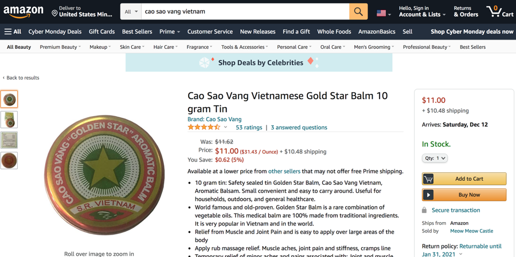516x257 pixels.
Task: Open the Prime menu dropdown
Action: [x=170, y=32]
